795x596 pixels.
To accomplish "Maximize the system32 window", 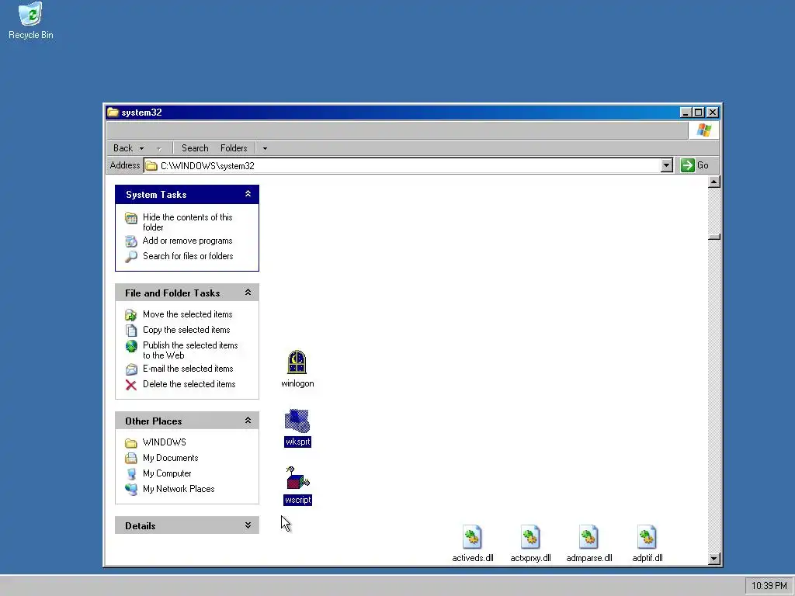I will [698, 112].
